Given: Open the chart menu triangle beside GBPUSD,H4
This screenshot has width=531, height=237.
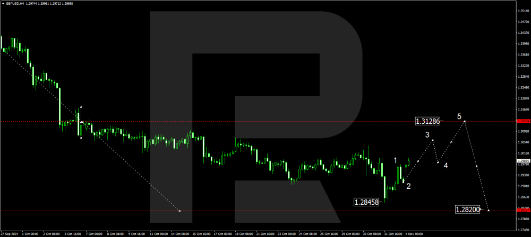Looking at the screenshot, I should 3,3.
